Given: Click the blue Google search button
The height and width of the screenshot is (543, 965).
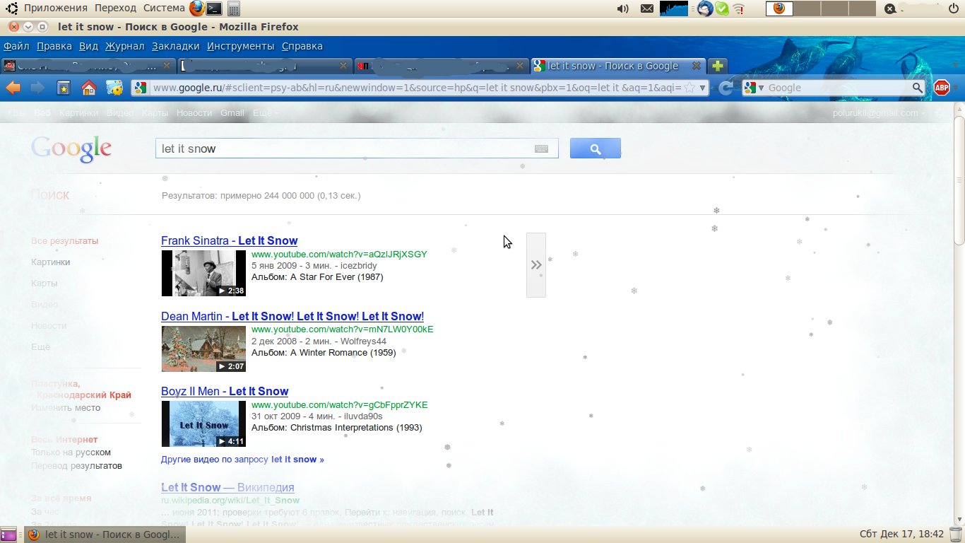Looking at the screenshot, I should pyautogui.click(x=596, y=148).
